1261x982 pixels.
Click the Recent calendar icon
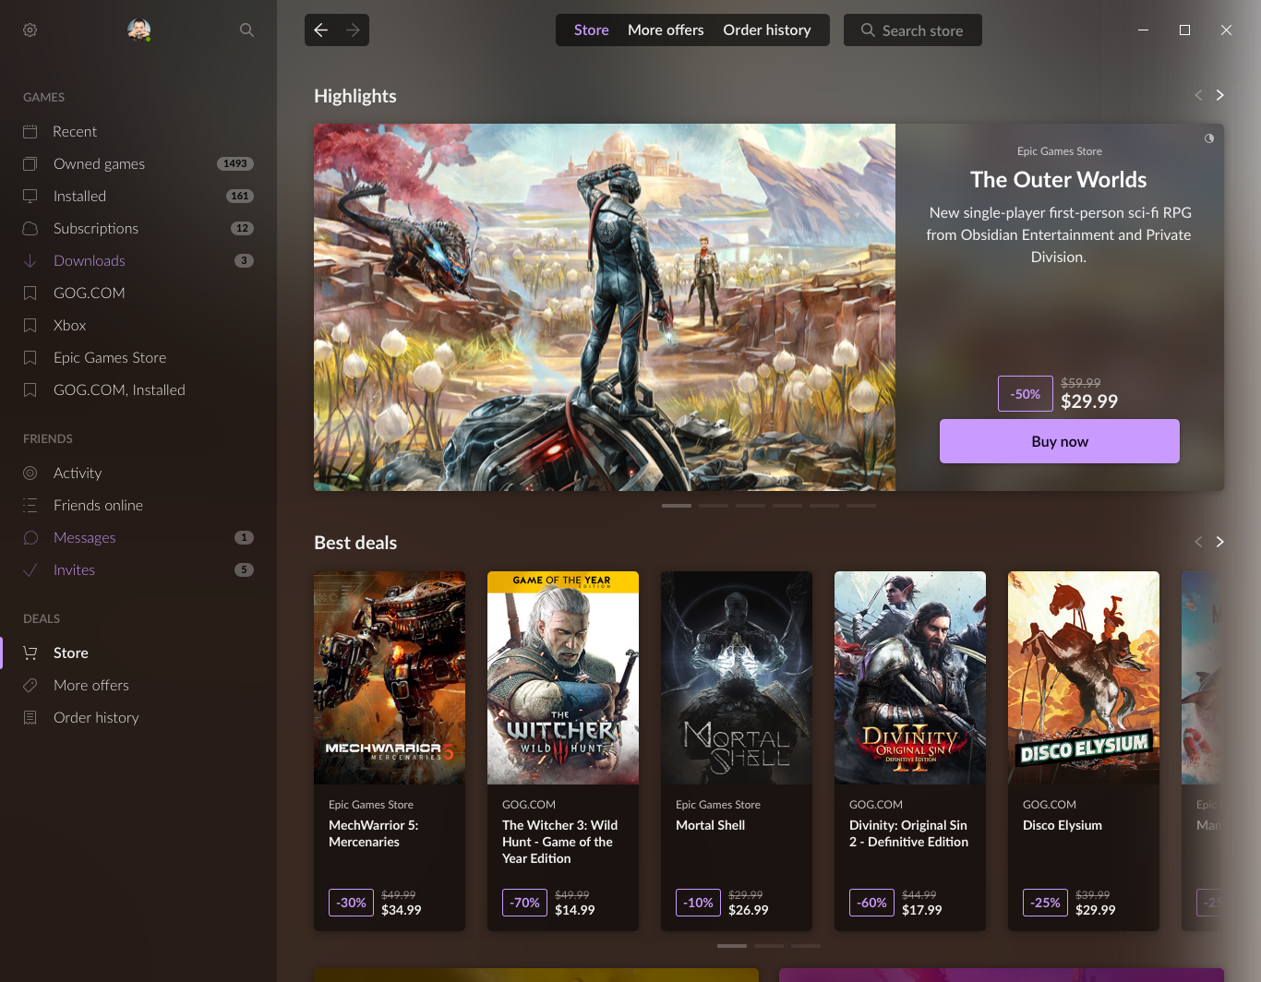pos(30,131)
